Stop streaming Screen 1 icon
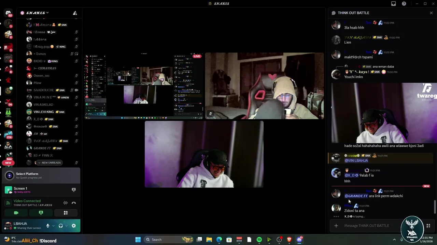 [x=73, y=190]
